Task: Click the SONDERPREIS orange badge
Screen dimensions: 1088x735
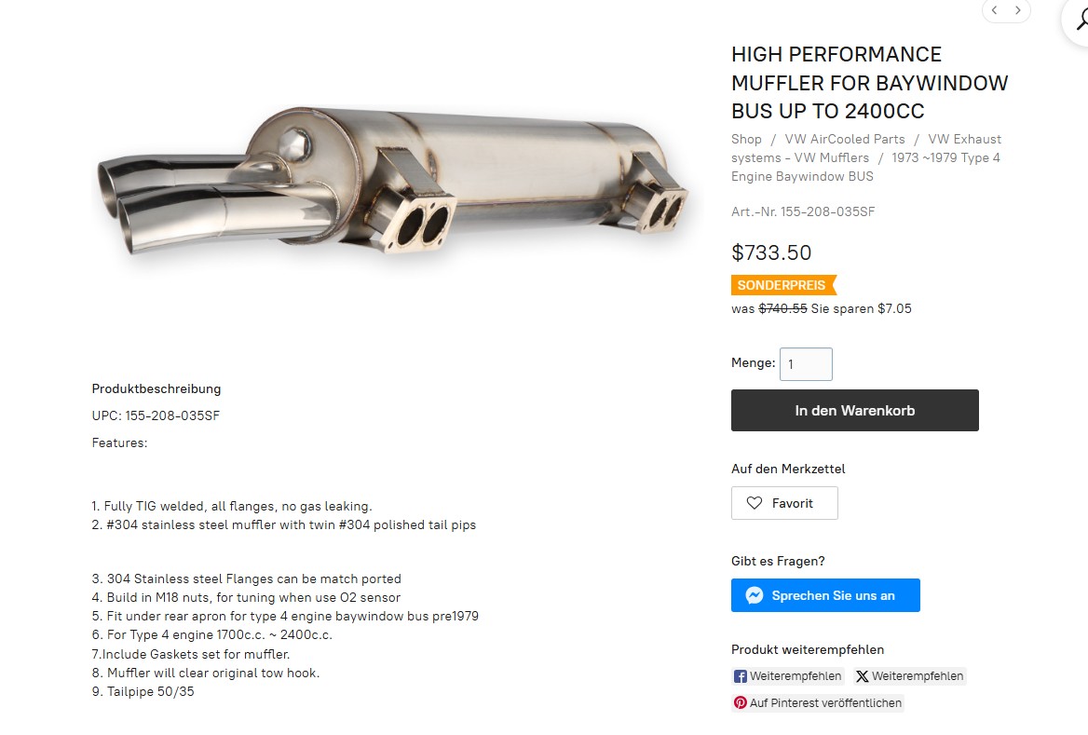Action: 782,285
